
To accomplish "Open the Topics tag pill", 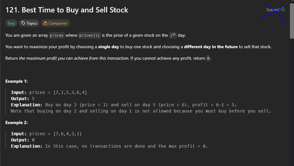I will [29, 23].
